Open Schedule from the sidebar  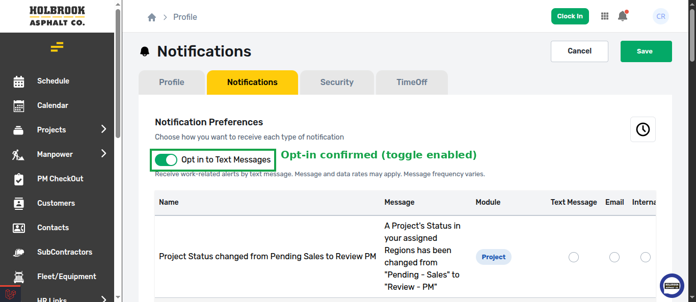(53, 81)
